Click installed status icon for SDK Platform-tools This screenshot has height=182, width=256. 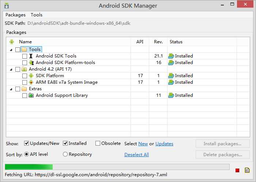coord(171,63)
